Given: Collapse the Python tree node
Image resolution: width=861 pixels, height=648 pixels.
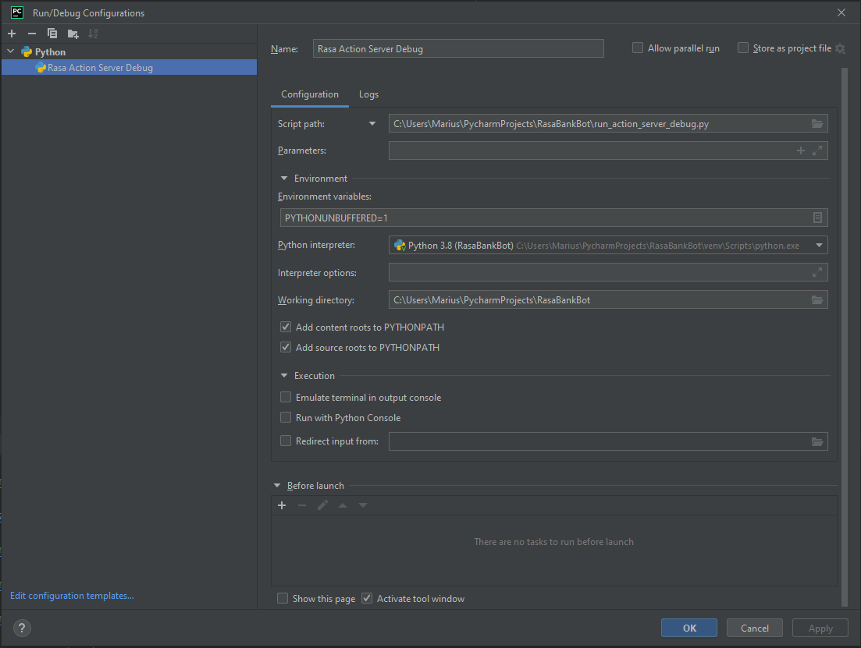Looking at the screenshot, I should (x=10, y=51).
